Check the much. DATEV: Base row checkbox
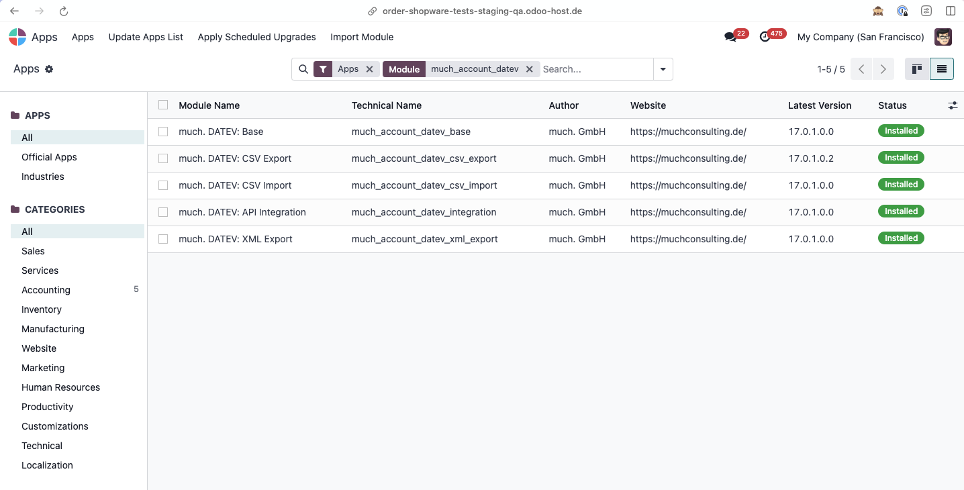 pyautogui.click(x=163, y=132)
